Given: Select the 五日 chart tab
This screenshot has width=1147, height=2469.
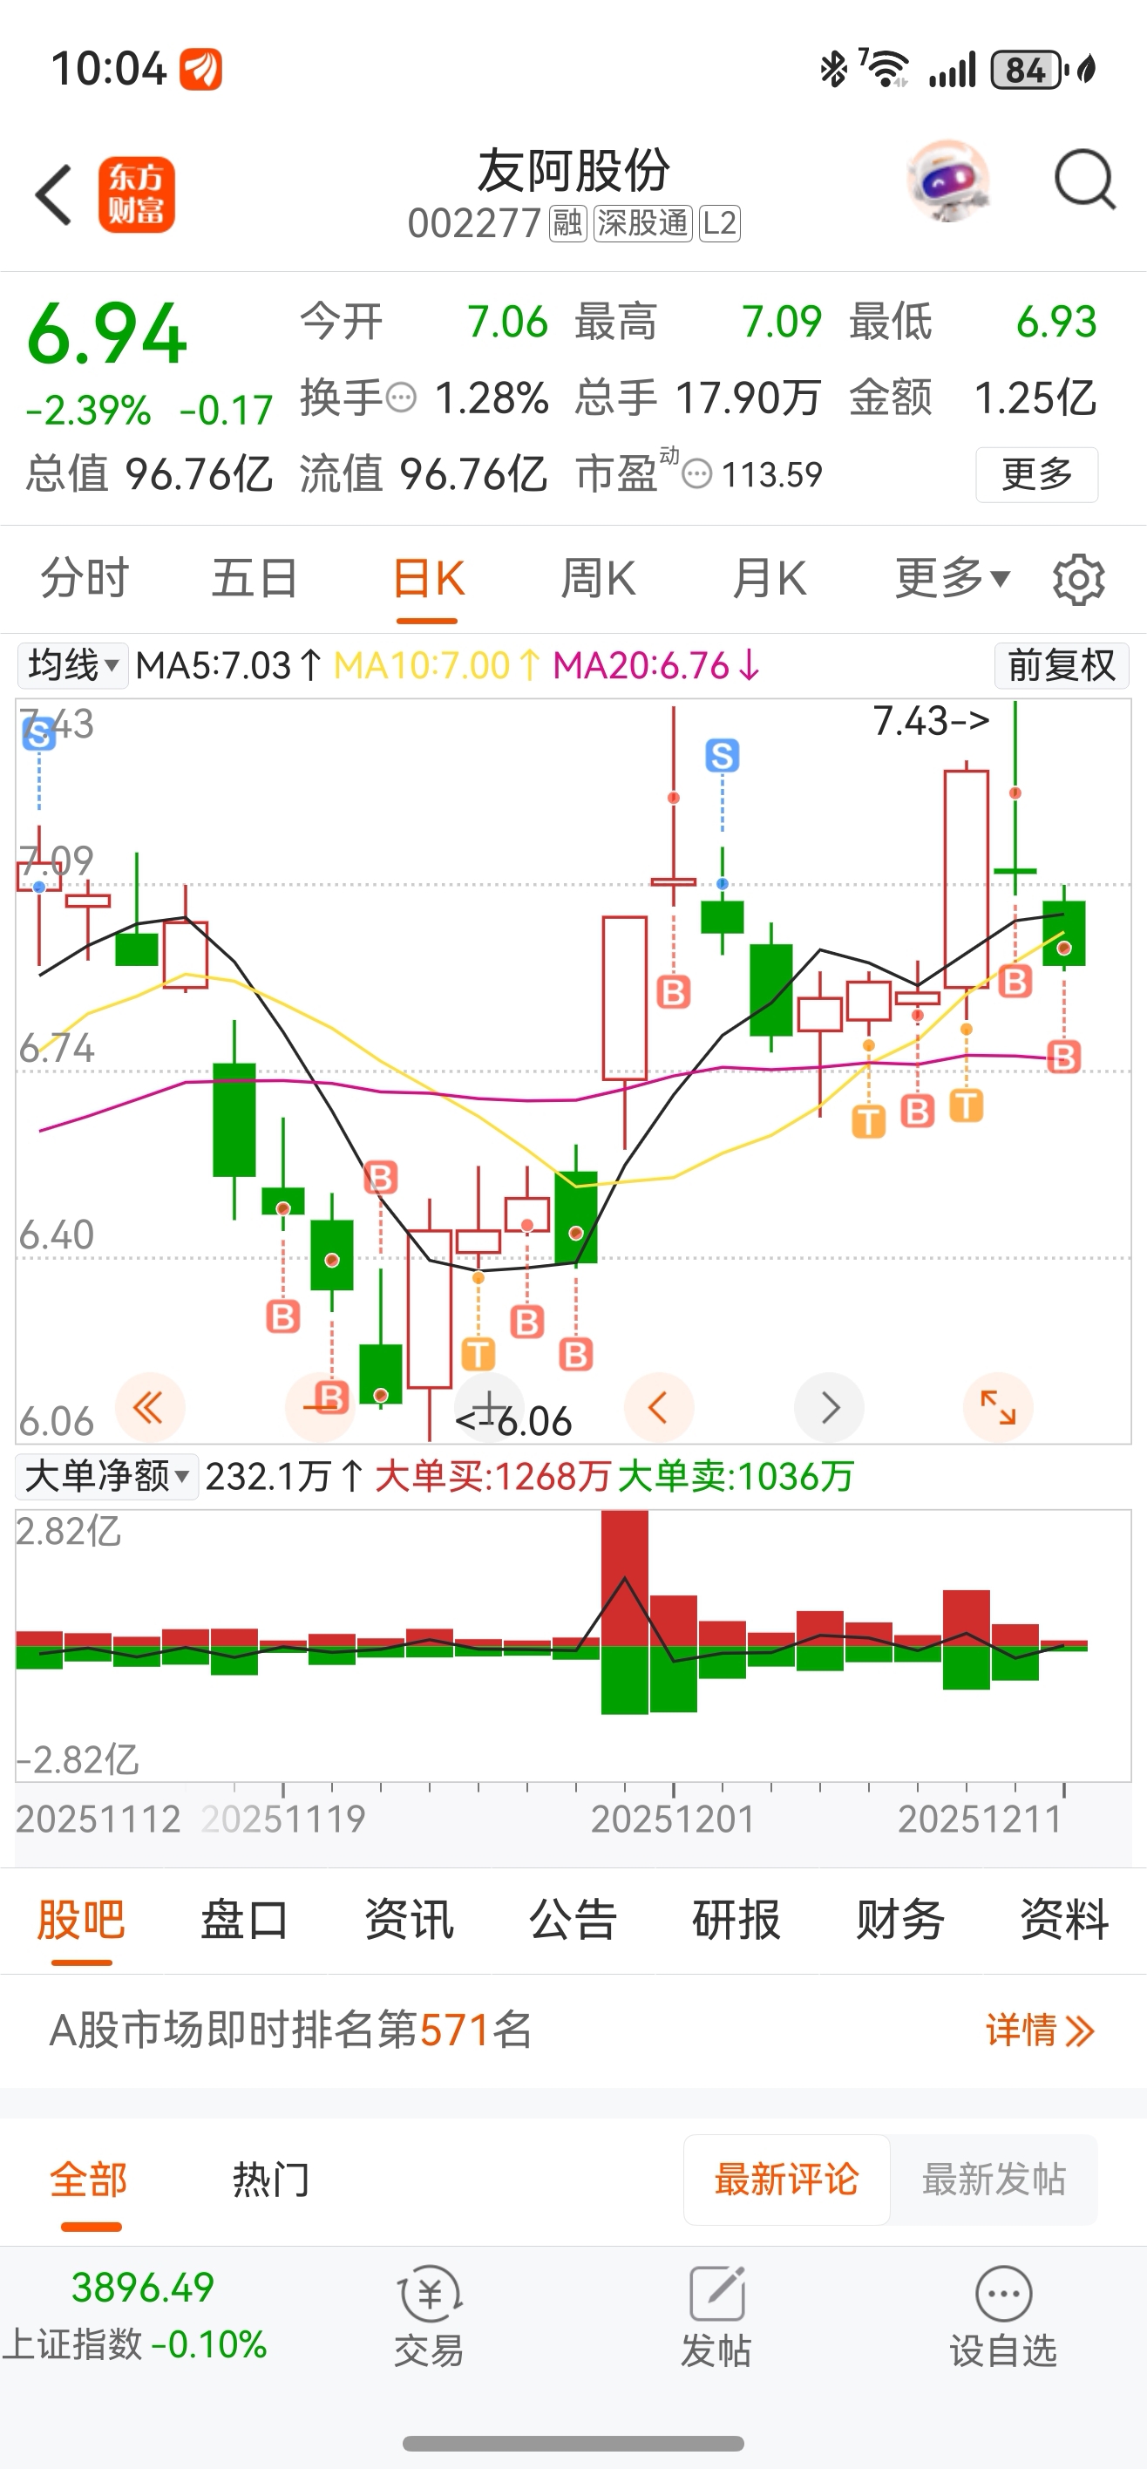Looking at the screenshot, I should (255, 579).
